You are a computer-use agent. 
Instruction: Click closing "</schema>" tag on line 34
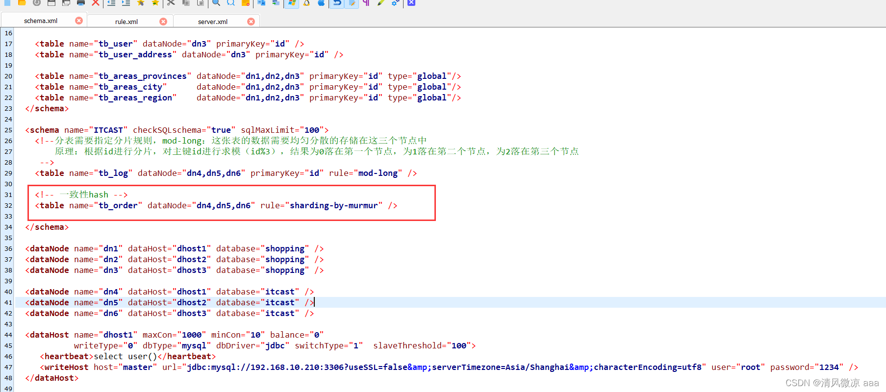47,227
